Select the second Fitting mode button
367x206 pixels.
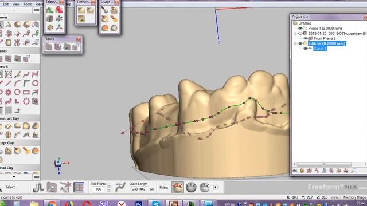pos(191,187)
